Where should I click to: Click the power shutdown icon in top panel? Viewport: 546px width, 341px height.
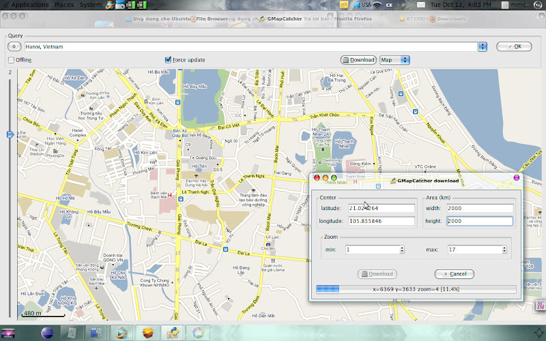pos(538,5)
